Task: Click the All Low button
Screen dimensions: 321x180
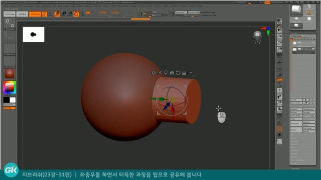Action: click(x=296, y=112)
